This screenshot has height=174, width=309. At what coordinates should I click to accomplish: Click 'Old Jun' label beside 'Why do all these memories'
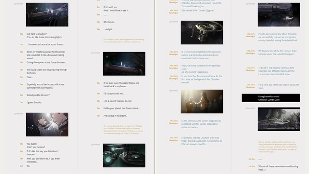click(251, 167)
